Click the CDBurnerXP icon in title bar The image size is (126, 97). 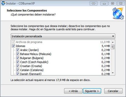tap(3, 3)
